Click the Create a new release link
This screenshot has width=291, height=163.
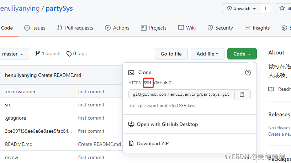coord(280,134)
